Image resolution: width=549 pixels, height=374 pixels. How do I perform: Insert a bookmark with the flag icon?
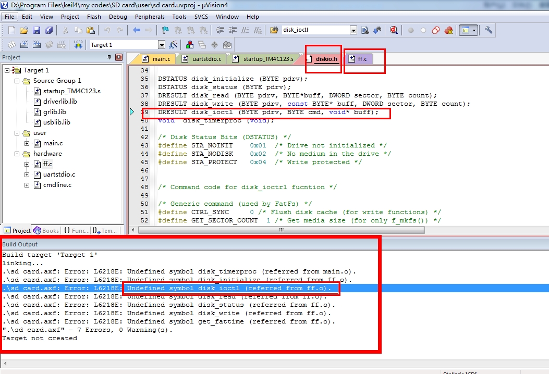[165, 30]
